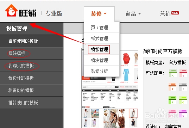Click the template preview thumbnail image
The image size is (189, 128).
[x=110, y=88]
